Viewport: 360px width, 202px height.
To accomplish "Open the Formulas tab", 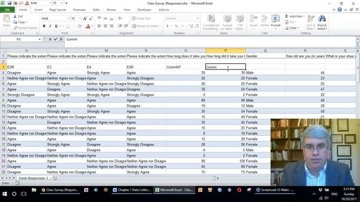I will 79,10.
